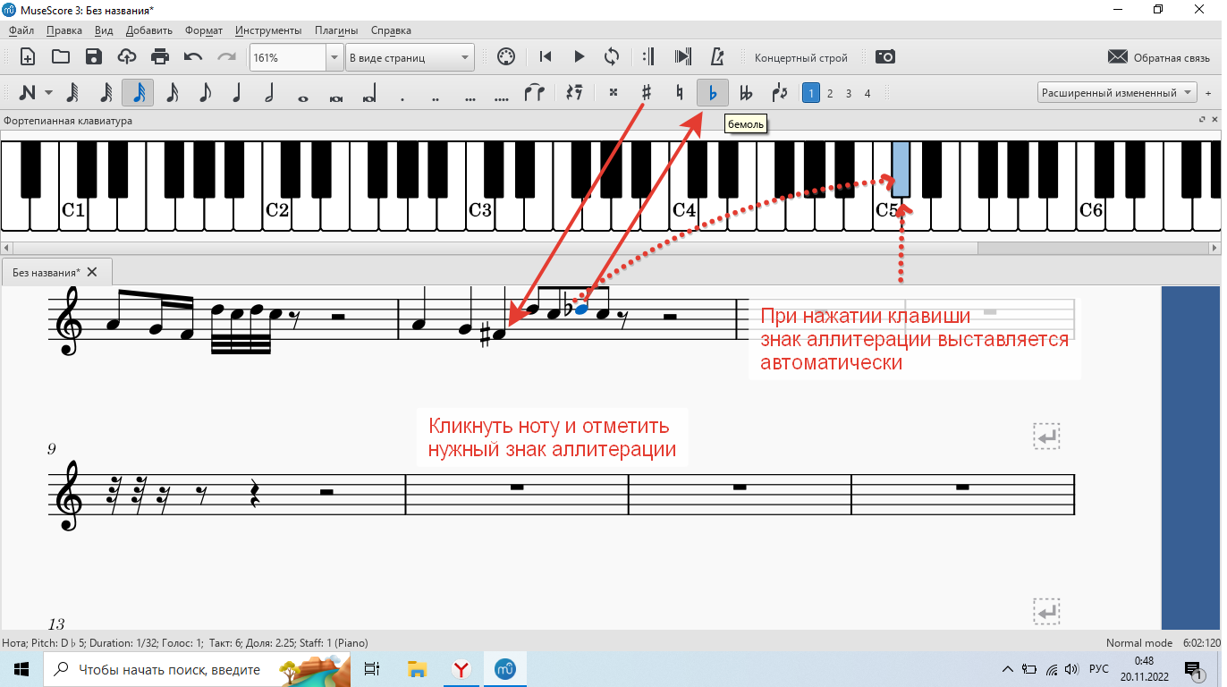Switch to voice 2

[x=830, y=93]
